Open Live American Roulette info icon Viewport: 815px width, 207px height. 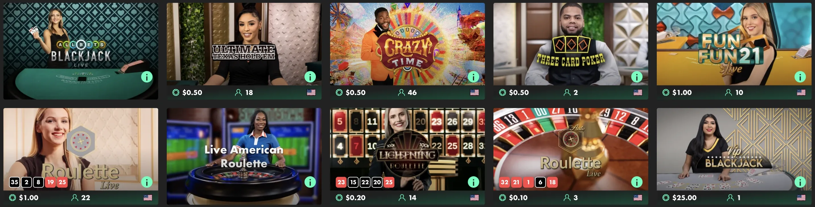310,182
